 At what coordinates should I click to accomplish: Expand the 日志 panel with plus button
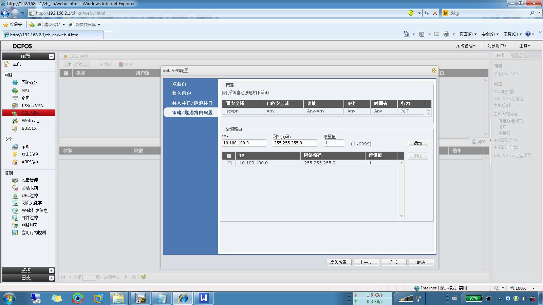[51, 278]
